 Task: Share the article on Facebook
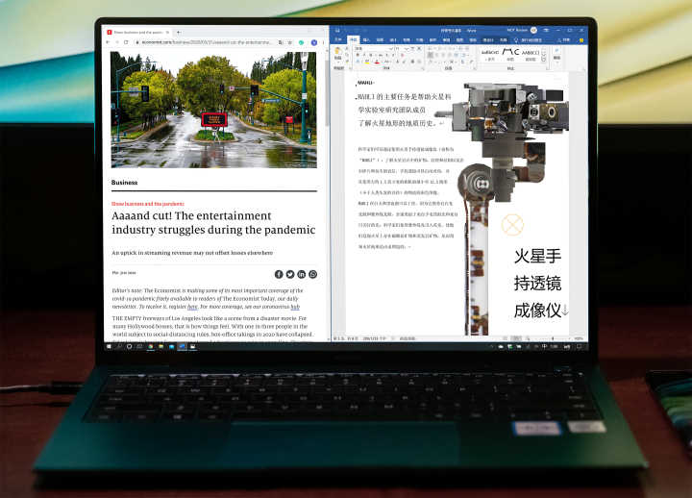279,274
